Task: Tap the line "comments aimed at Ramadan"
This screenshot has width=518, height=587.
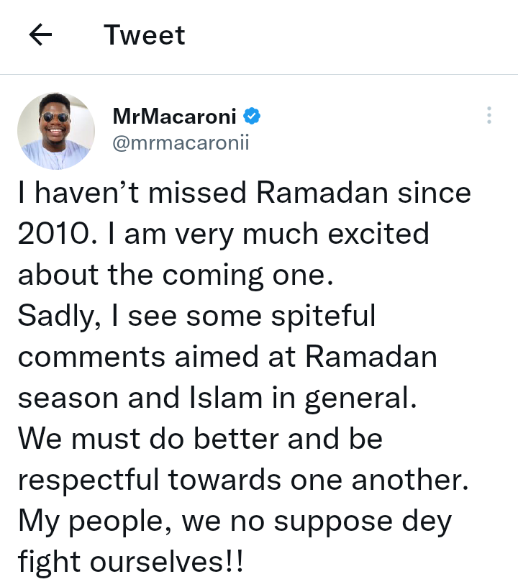Action: 227,357
